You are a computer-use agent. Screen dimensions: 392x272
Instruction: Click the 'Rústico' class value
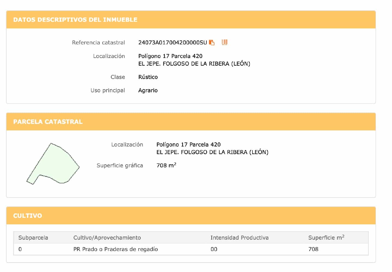pyautogui.click(x=148, y=77)
